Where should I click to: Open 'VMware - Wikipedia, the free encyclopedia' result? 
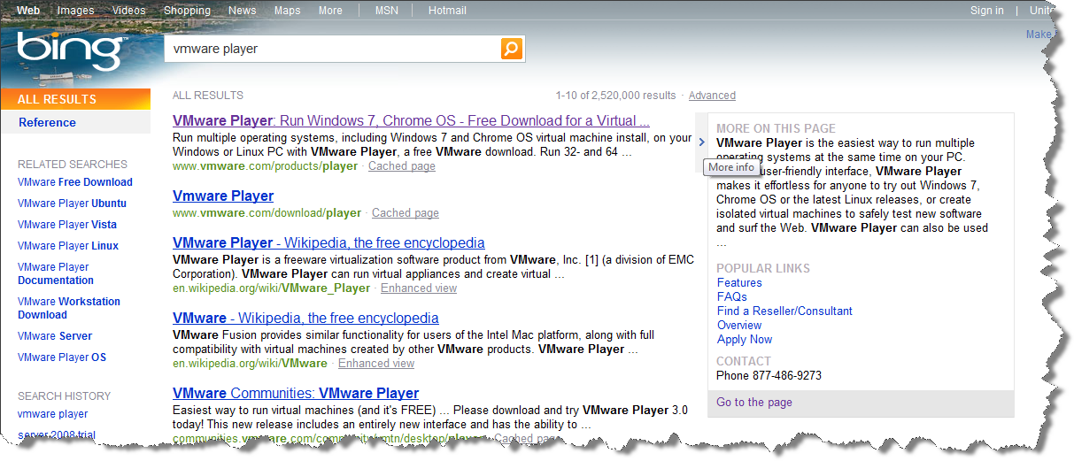click(x=305, y=319)
